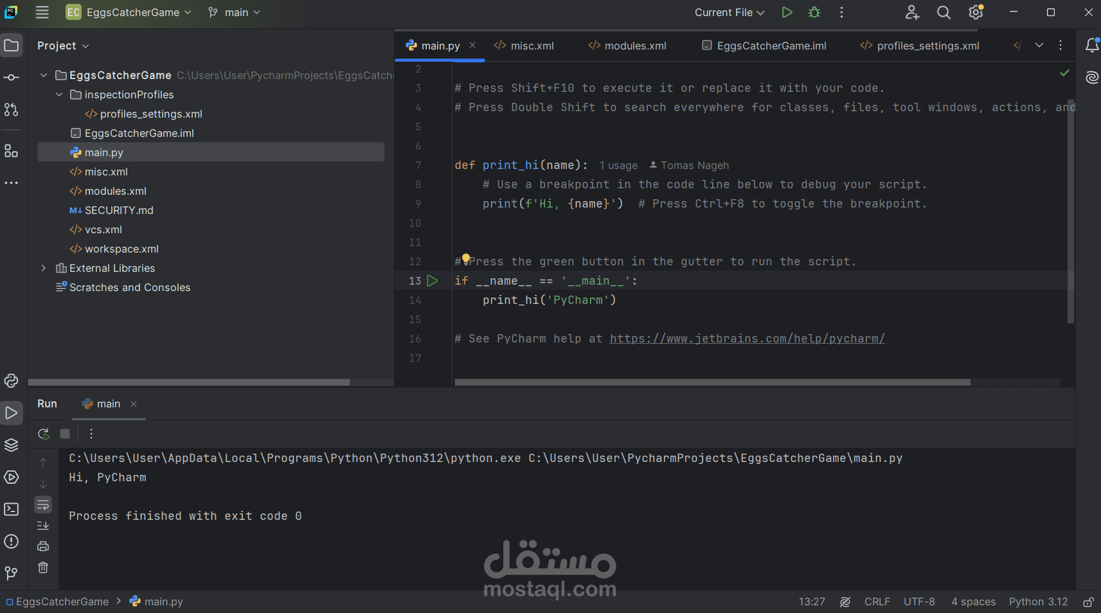Open the jetbrains.com PyCharm help link

pos(747,339)
